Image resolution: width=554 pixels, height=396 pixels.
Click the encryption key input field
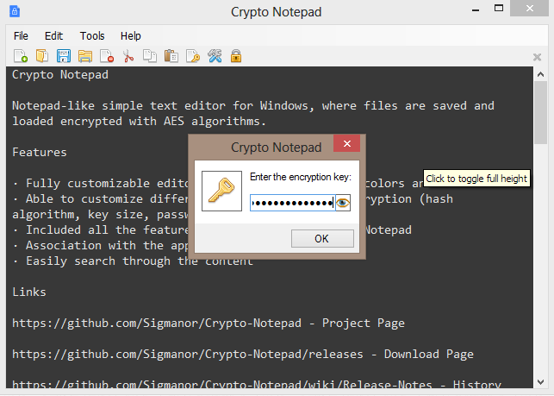click(293, 203)
